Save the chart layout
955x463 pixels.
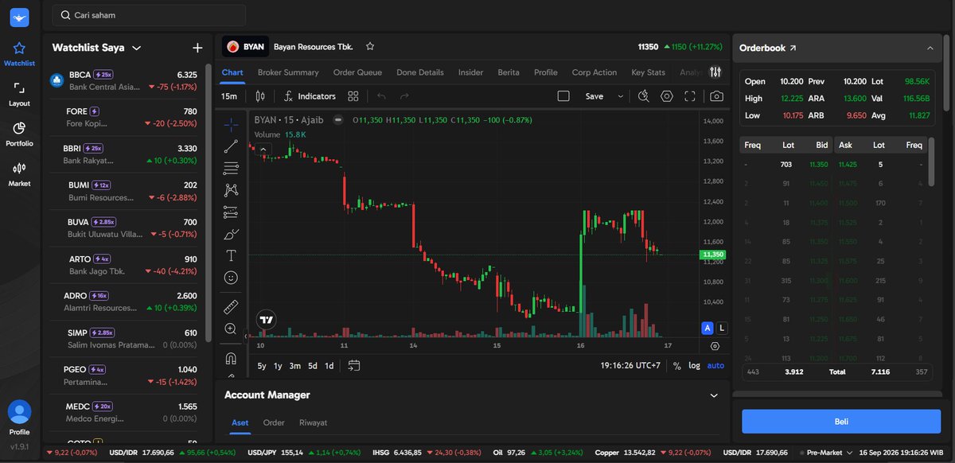tap(594, 96)
